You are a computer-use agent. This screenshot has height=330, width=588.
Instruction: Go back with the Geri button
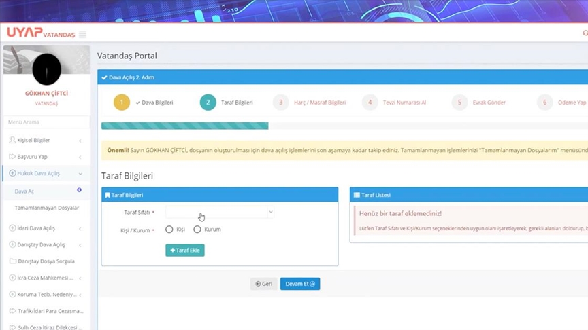263,284
